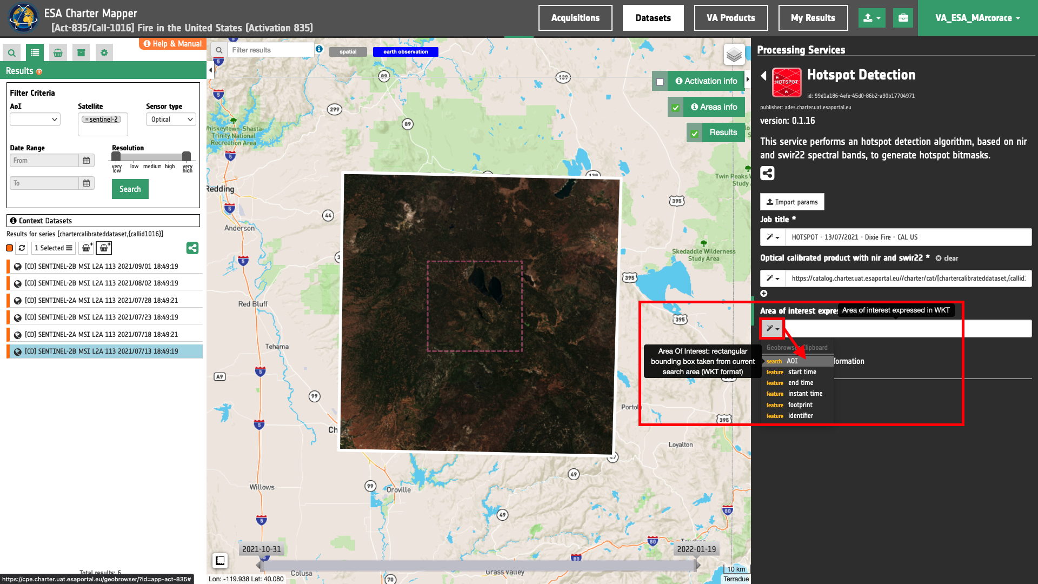Open Help & Manual

click(172, 44)
